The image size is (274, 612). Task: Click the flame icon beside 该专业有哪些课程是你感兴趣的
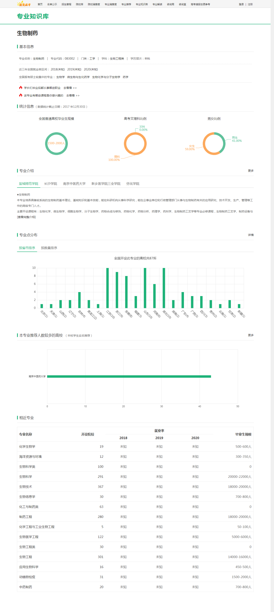tap(21, 95)
